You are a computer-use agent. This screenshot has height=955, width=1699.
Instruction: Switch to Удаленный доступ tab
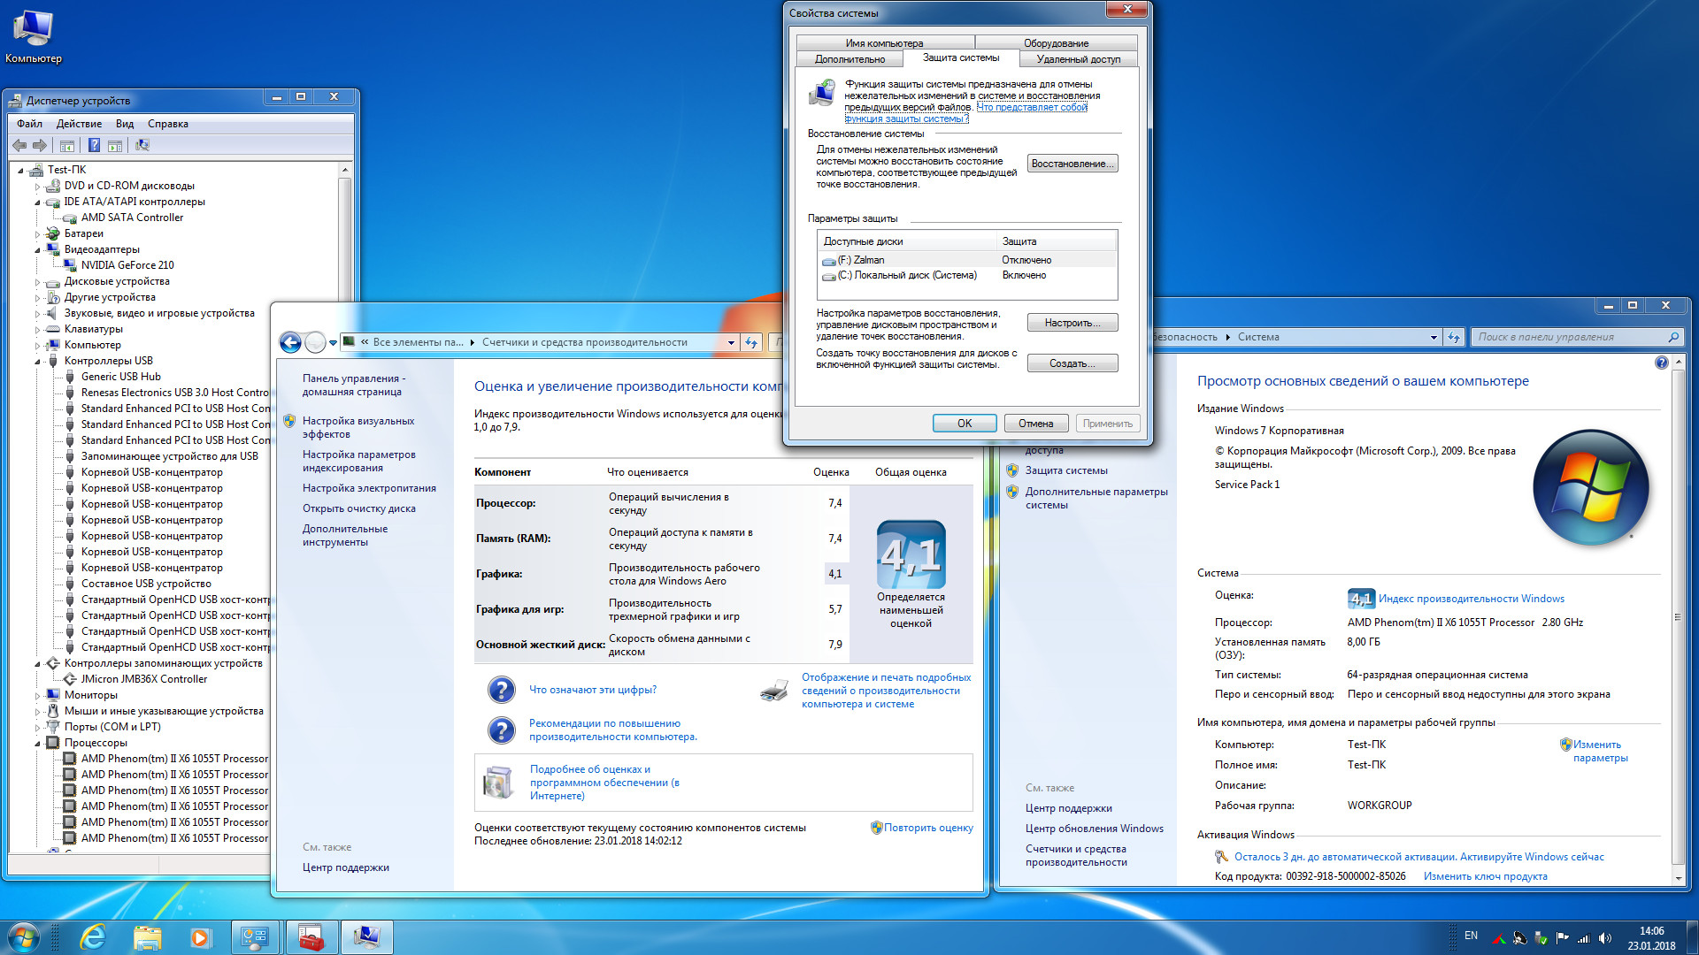click(1078, 59)
